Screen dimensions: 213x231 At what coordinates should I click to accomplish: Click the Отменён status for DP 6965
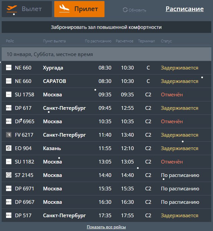(172, 122)
